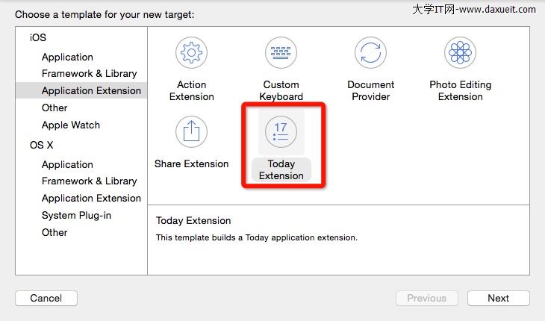Viewport: 545px width, 321px height.
Task: Select the Document Provider icon
Action: pos(370,53)
